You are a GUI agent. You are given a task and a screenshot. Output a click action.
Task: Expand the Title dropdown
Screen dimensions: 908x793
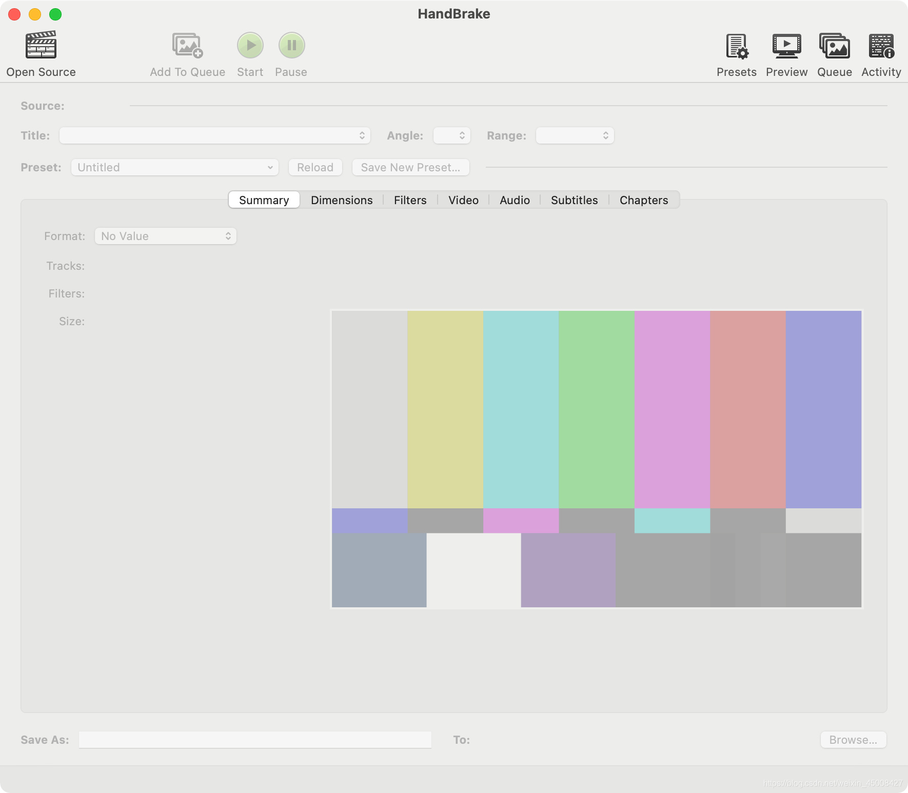tap(215, 135)
